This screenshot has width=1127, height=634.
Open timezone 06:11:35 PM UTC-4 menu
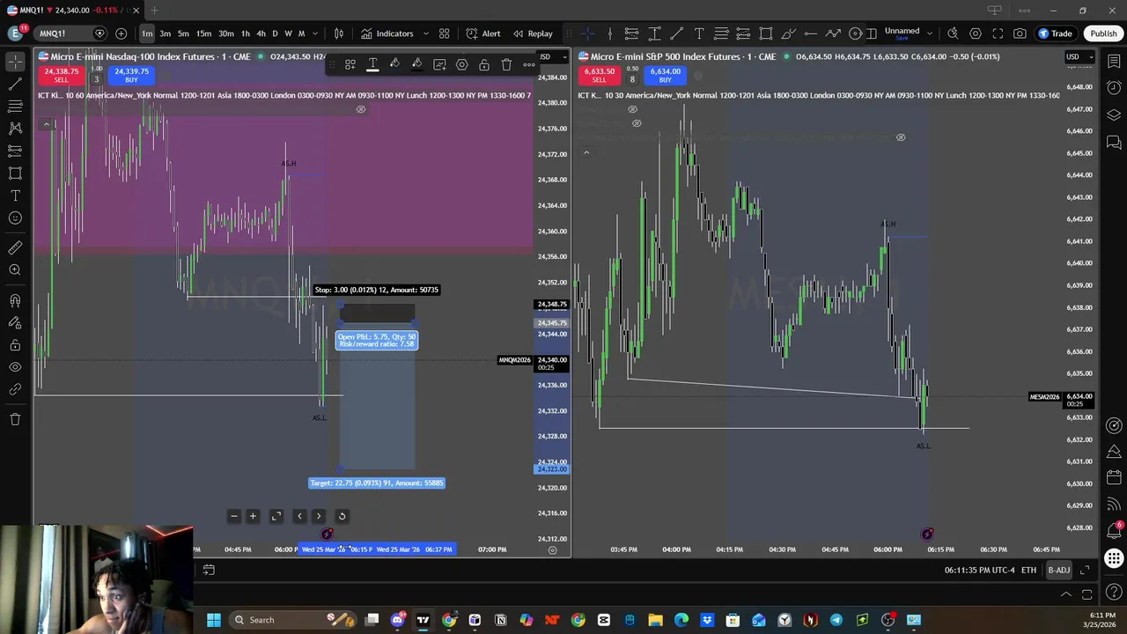979,571
